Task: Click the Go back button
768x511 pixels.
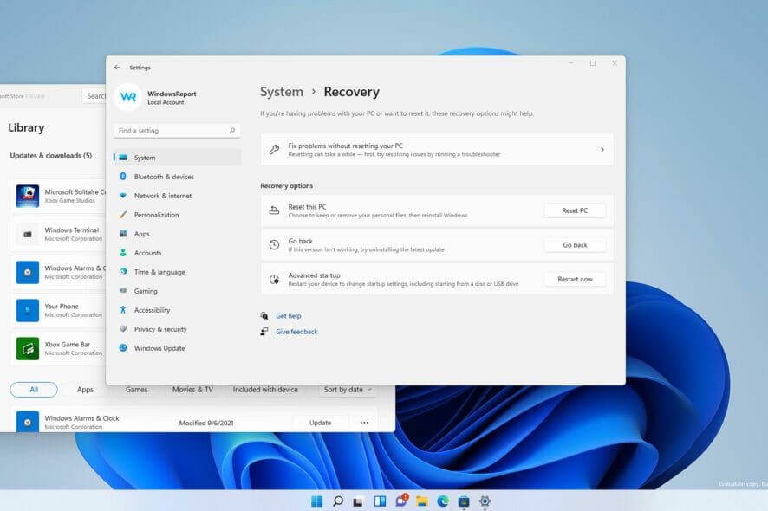Action: 575,245
